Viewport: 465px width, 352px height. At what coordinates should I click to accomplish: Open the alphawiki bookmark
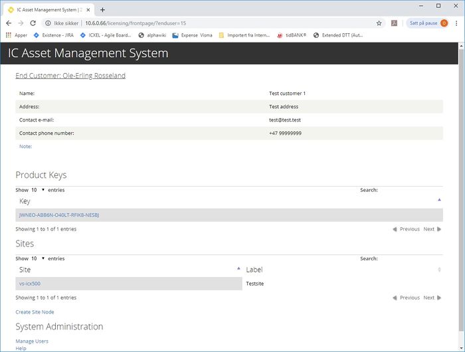(x=152, y=35)
